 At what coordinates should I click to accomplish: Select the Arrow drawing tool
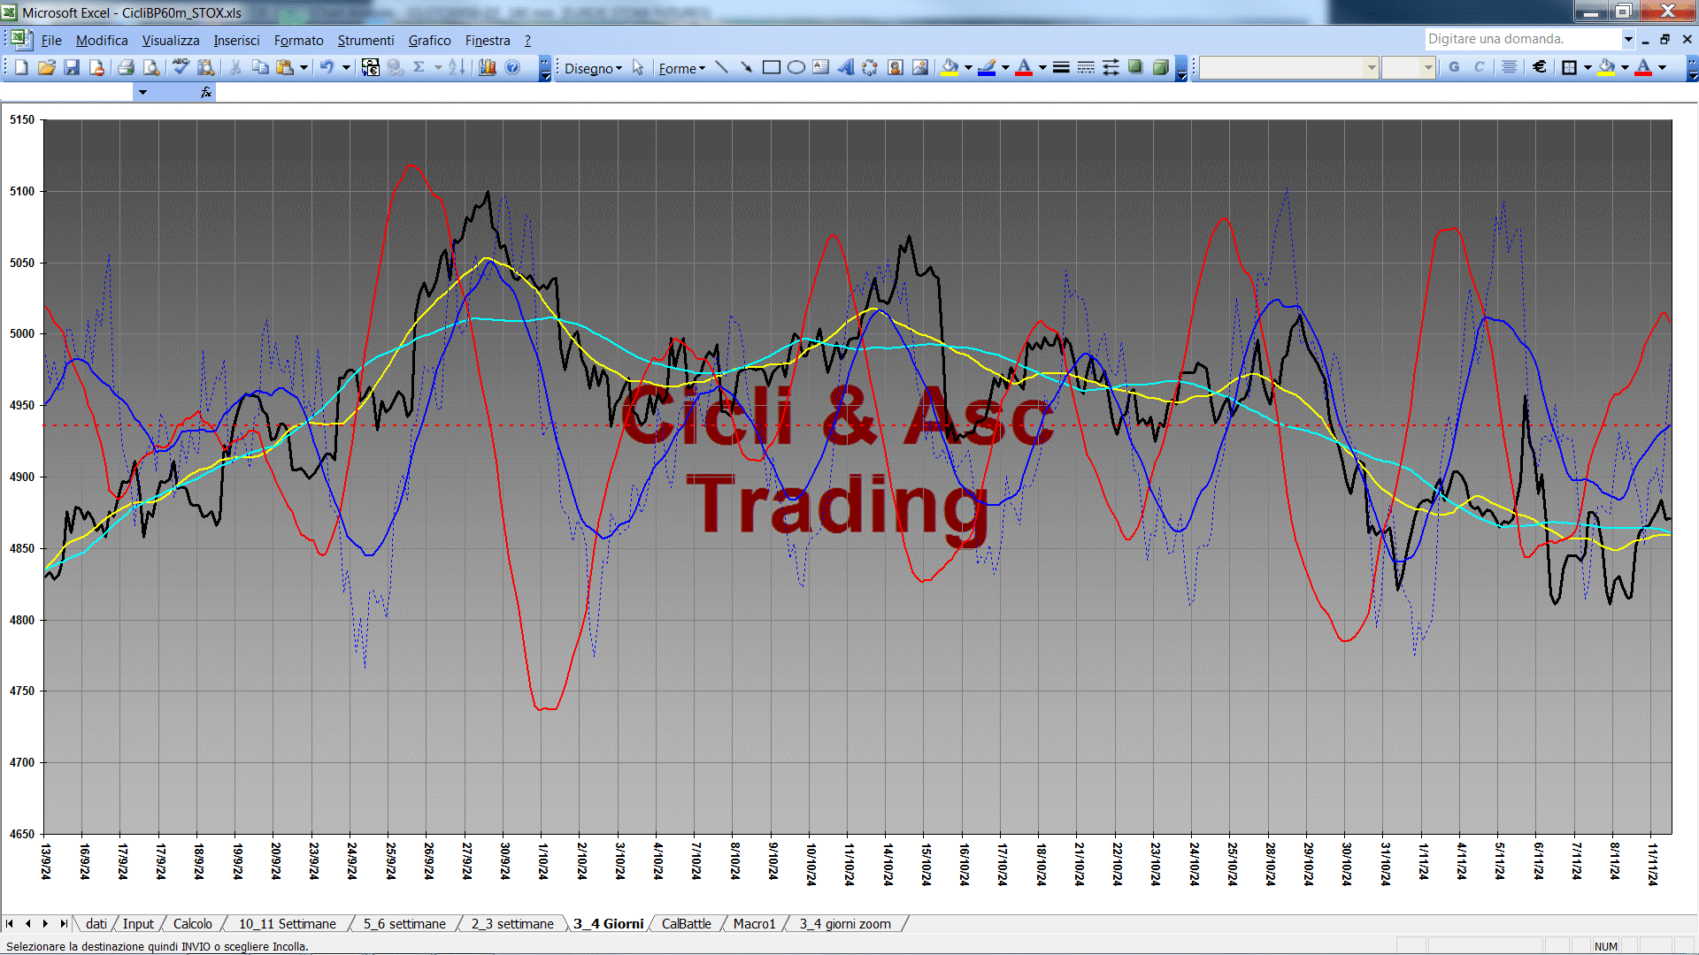746,67
